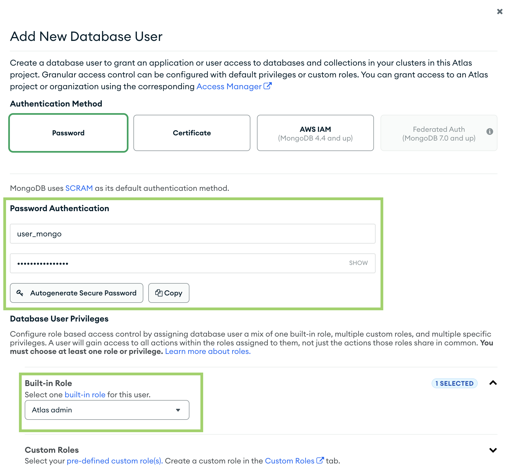The height and width of the screenshot is (475, 509).
Task: Select the Password authentication method
Action: (68, 133)
